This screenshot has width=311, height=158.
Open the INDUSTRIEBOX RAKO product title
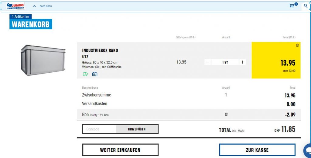[x=100, y=51]
